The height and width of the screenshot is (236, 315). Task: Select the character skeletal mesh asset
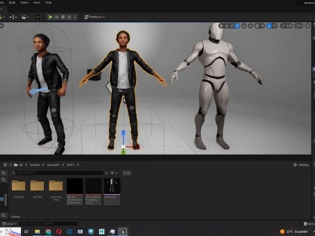click(x=112, y=192)
